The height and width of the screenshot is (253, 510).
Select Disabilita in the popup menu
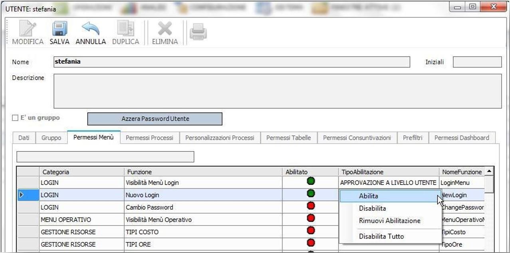coord(390,208)
